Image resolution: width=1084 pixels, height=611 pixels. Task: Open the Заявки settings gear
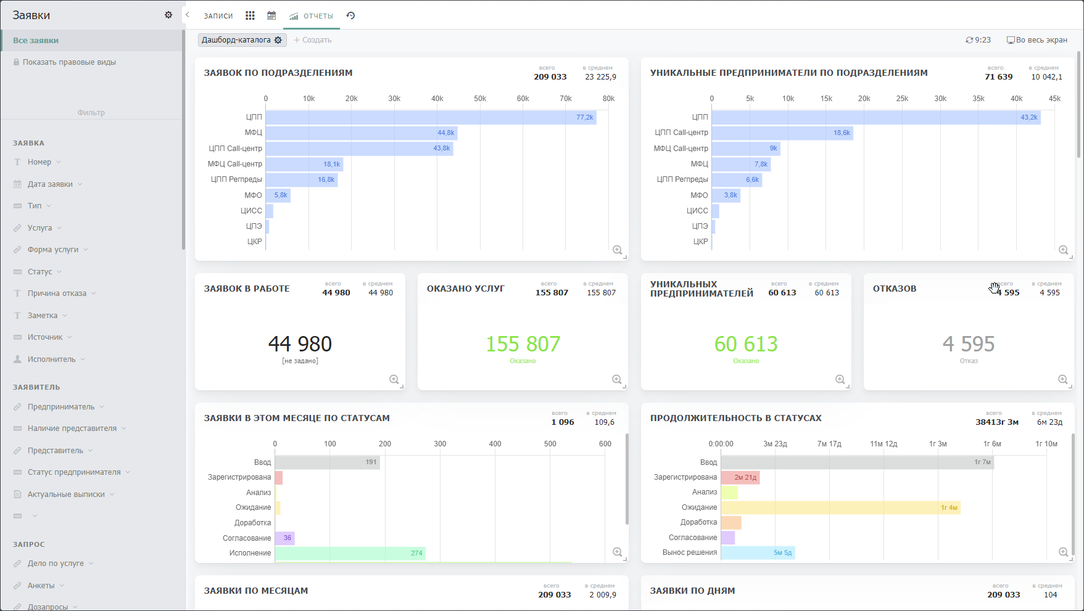(x=168, y=15)
